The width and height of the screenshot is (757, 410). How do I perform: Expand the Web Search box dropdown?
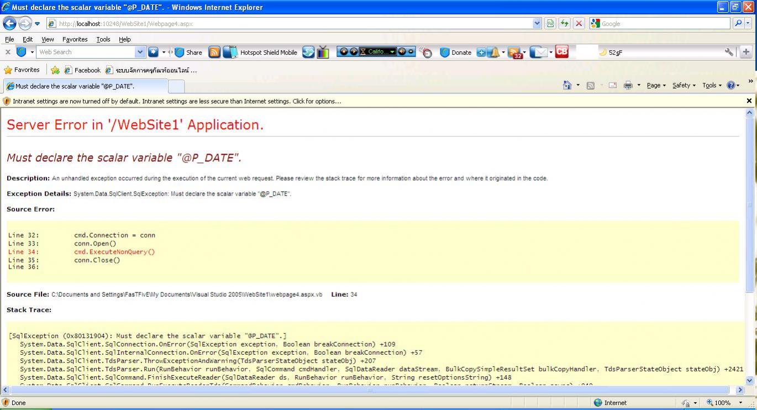coord(140,52)
